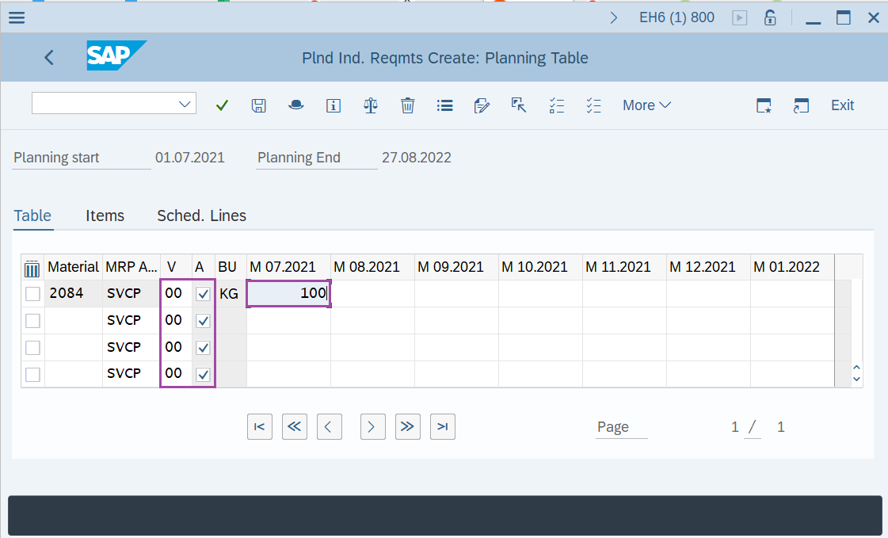This screenshot has width=888, height=538.
Task: Open the command field dropdown
Action: coord(185,104)
